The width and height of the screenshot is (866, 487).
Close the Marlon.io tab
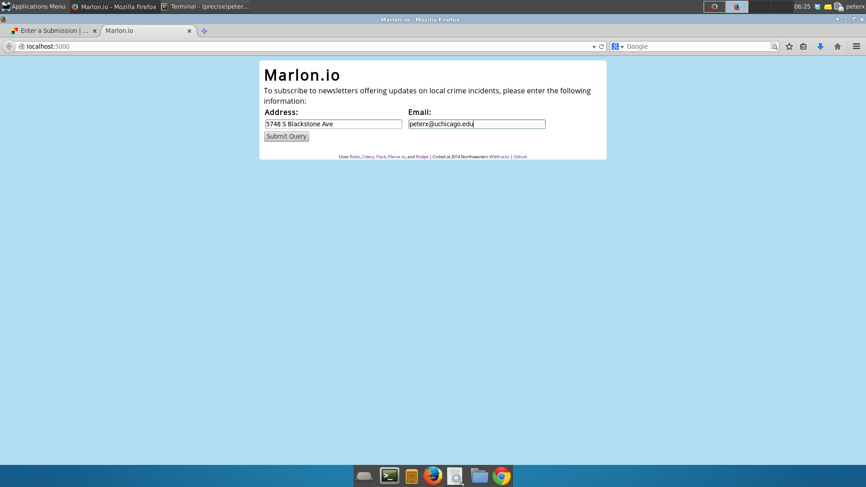[x=189, y=31]
